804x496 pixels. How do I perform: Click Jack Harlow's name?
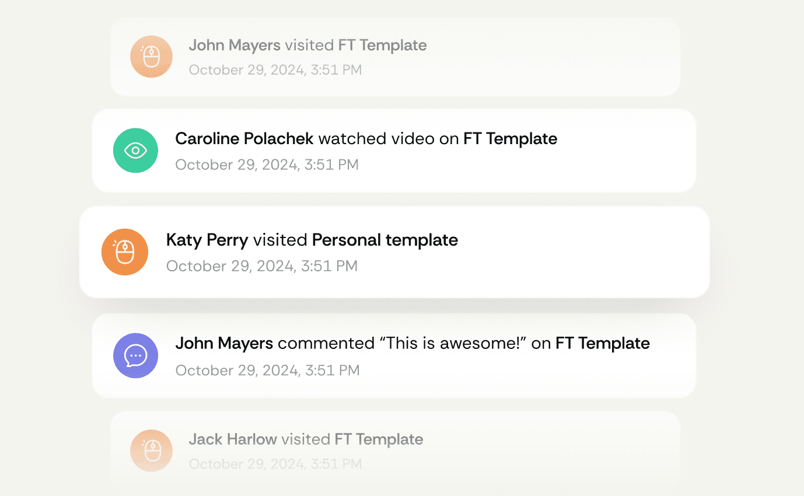tap(232, 439)
